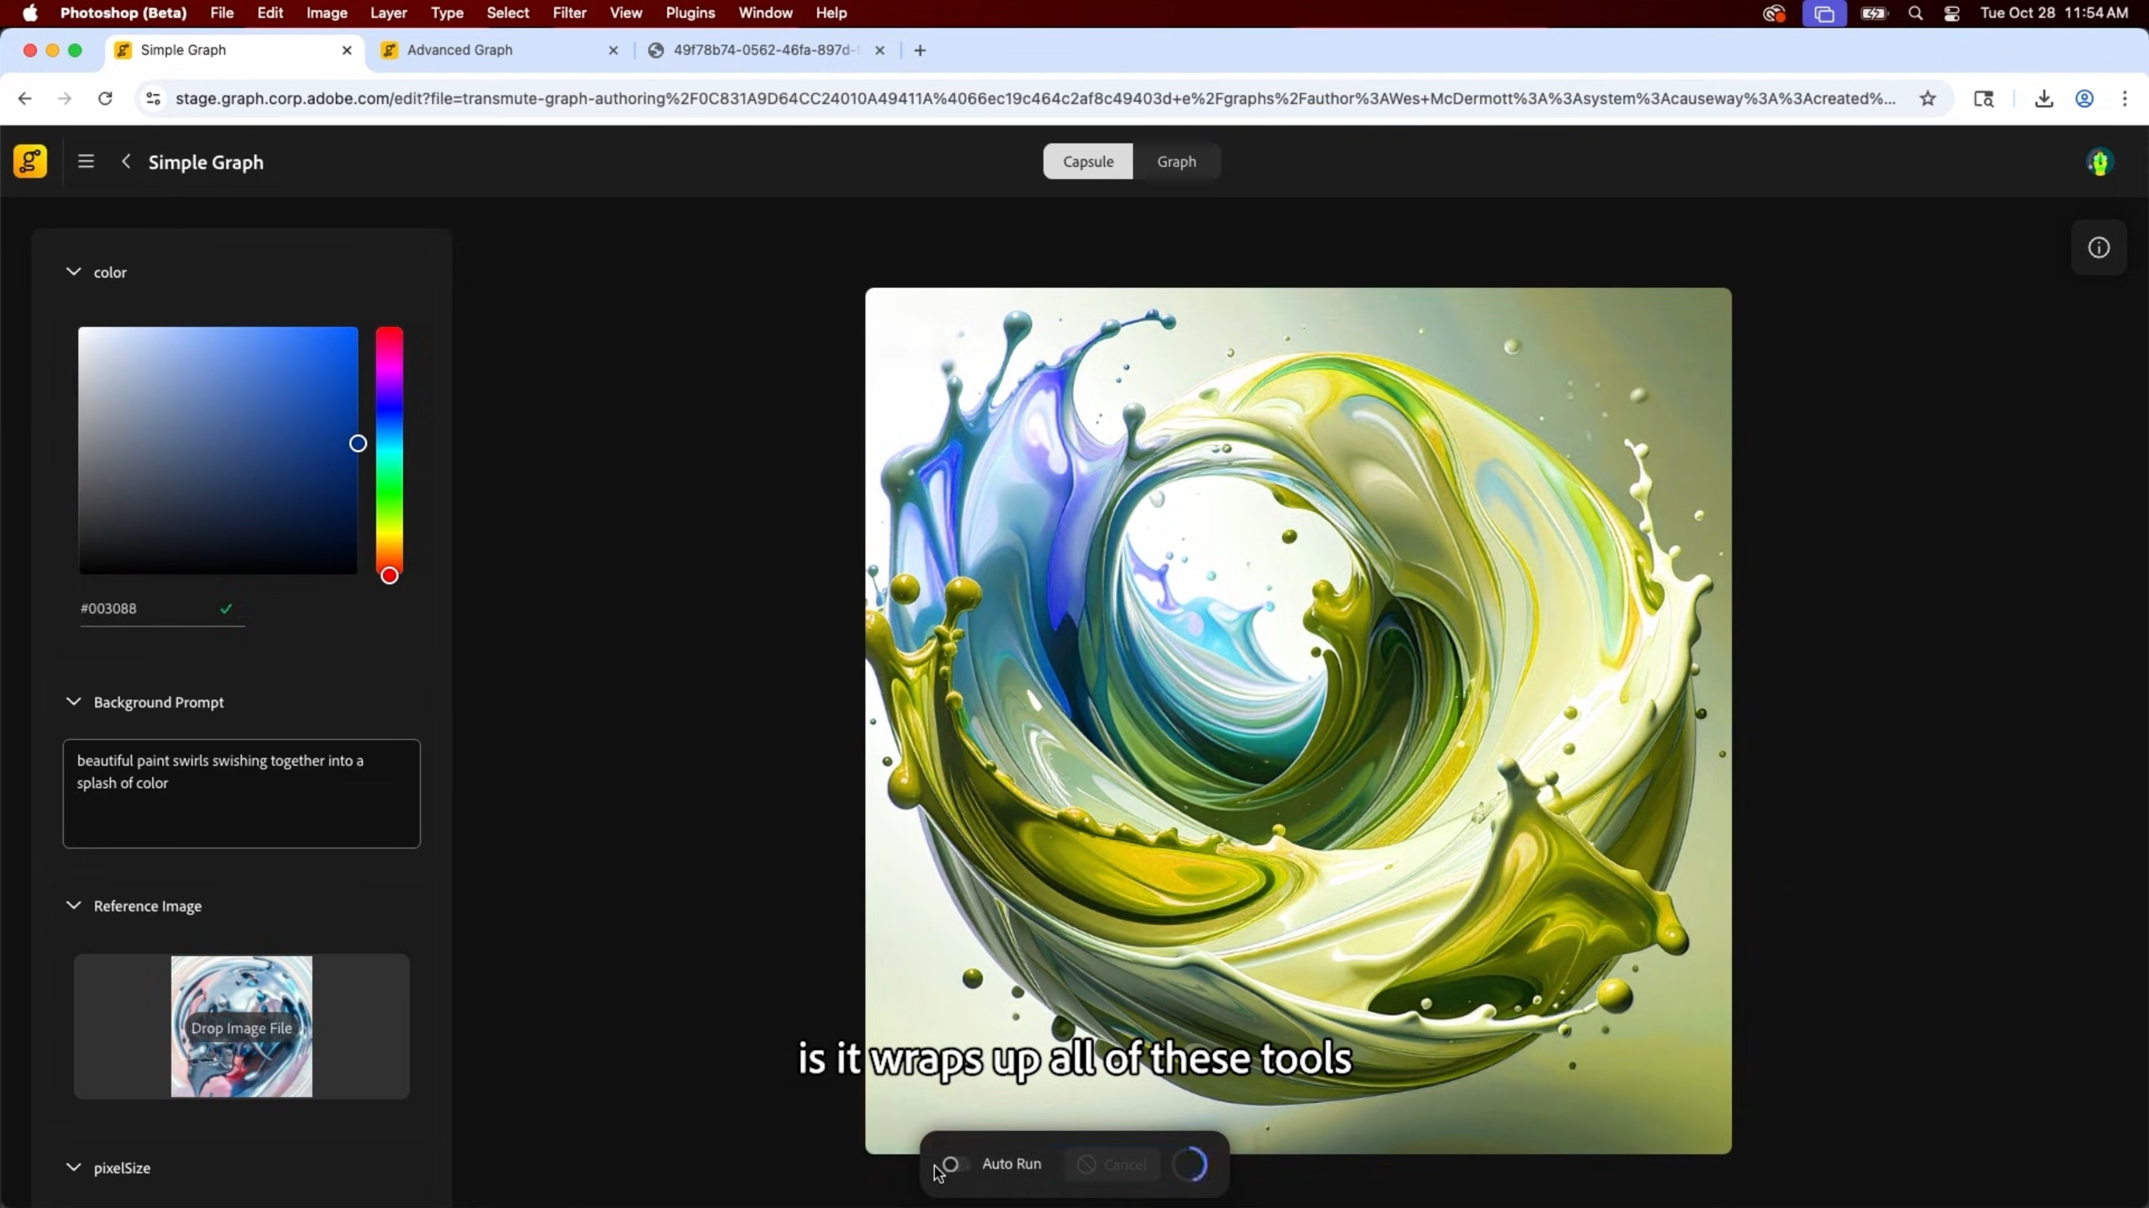Viewport: 2149px width, 1208px height.
Task: Open the info panel icon
Action: (2099, 248)
